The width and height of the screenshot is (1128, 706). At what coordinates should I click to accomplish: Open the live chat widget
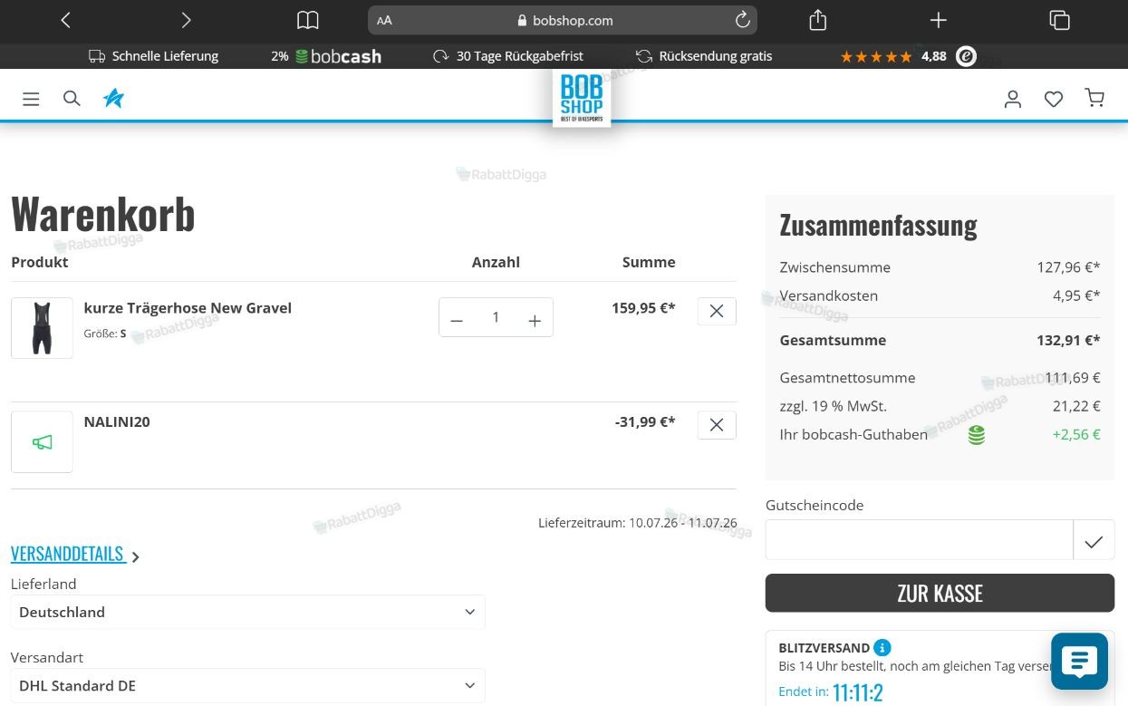coord(1079,662)
